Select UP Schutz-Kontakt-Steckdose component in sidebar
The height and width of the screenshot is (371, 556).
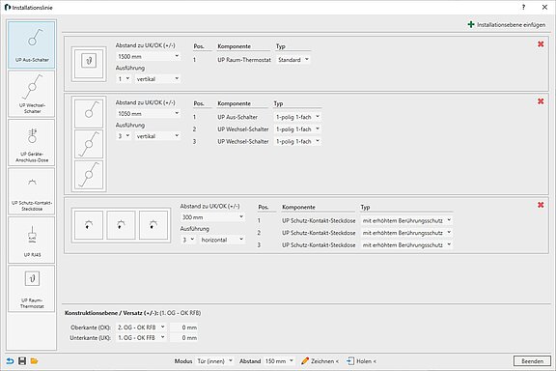coord(32,191)
